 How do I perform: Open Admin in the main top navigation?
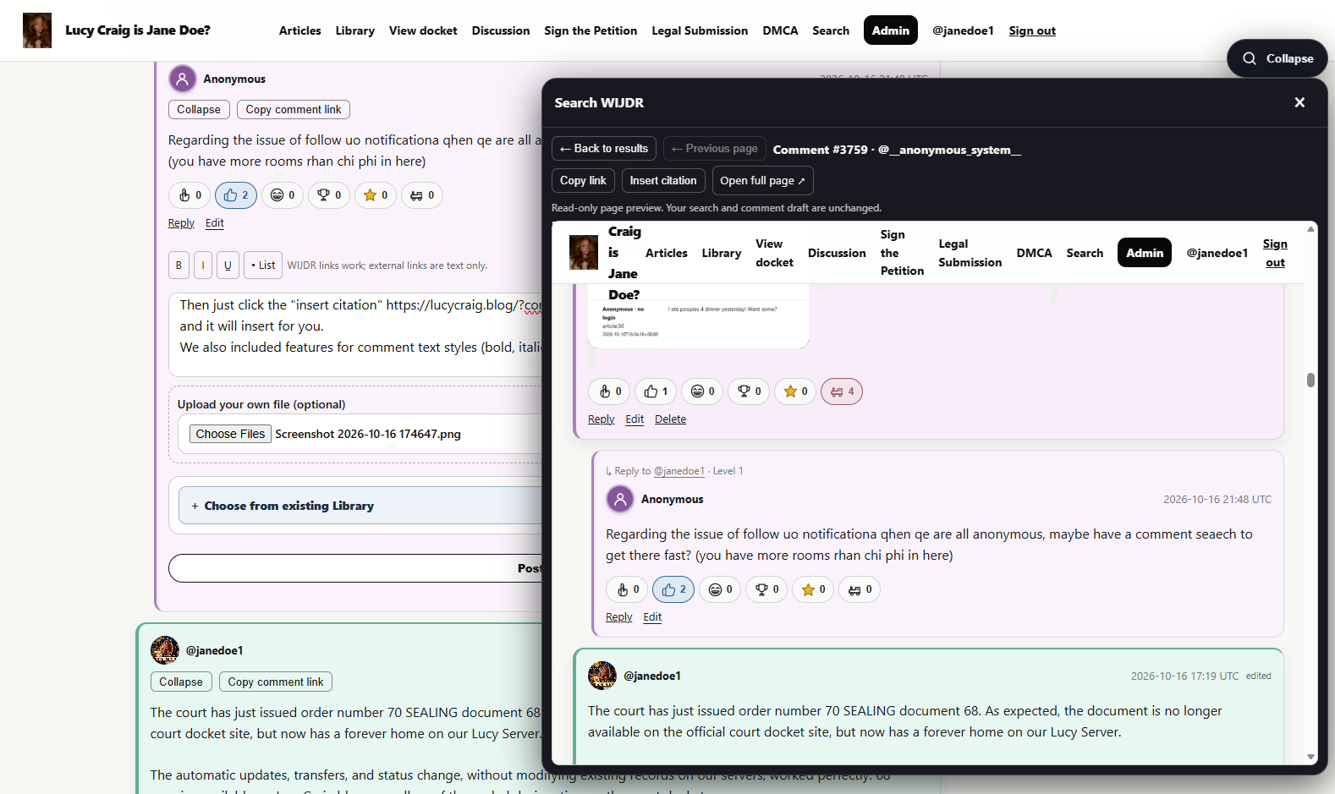click(891, 30)
